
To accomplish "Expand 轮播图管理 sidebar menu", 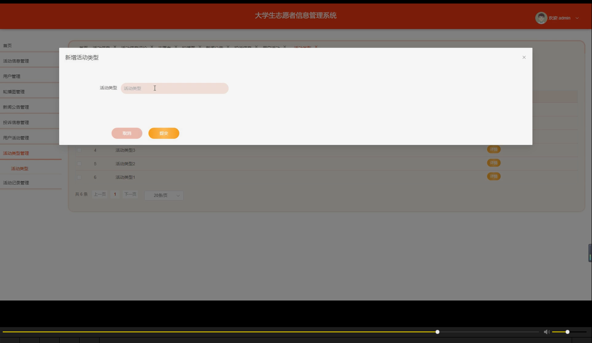I will point(14,92).
